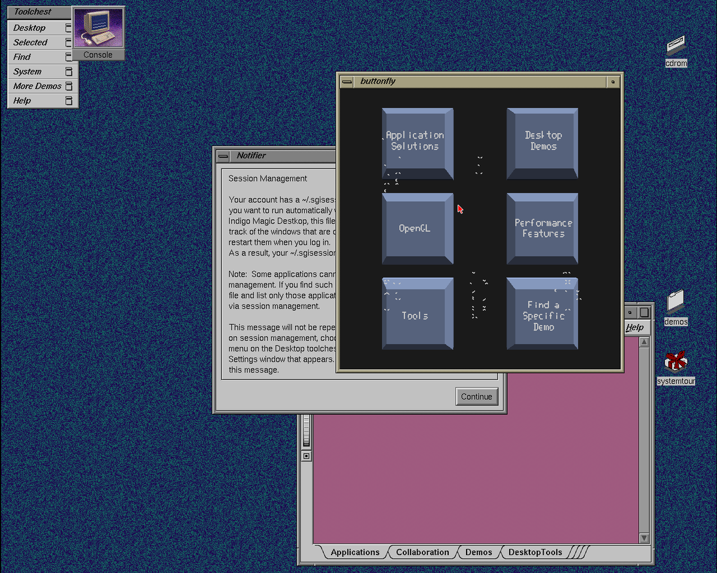Click the tear-off icon beside Selected

[68, 42]
